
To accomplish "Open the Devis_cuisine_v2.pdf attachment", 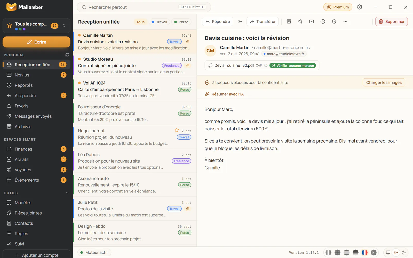I will point(262,65).
